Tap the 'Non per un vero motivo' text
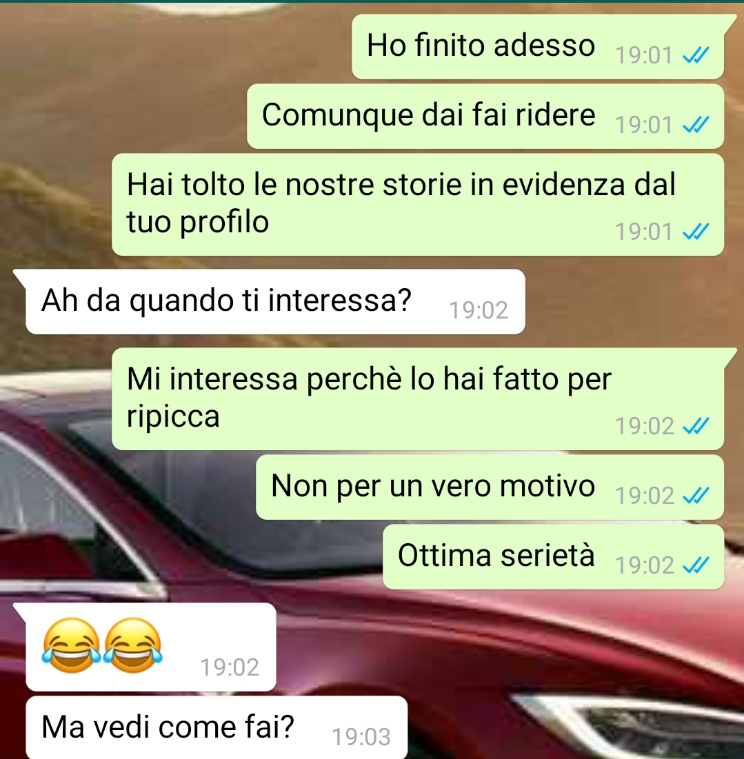 point(433,485)
